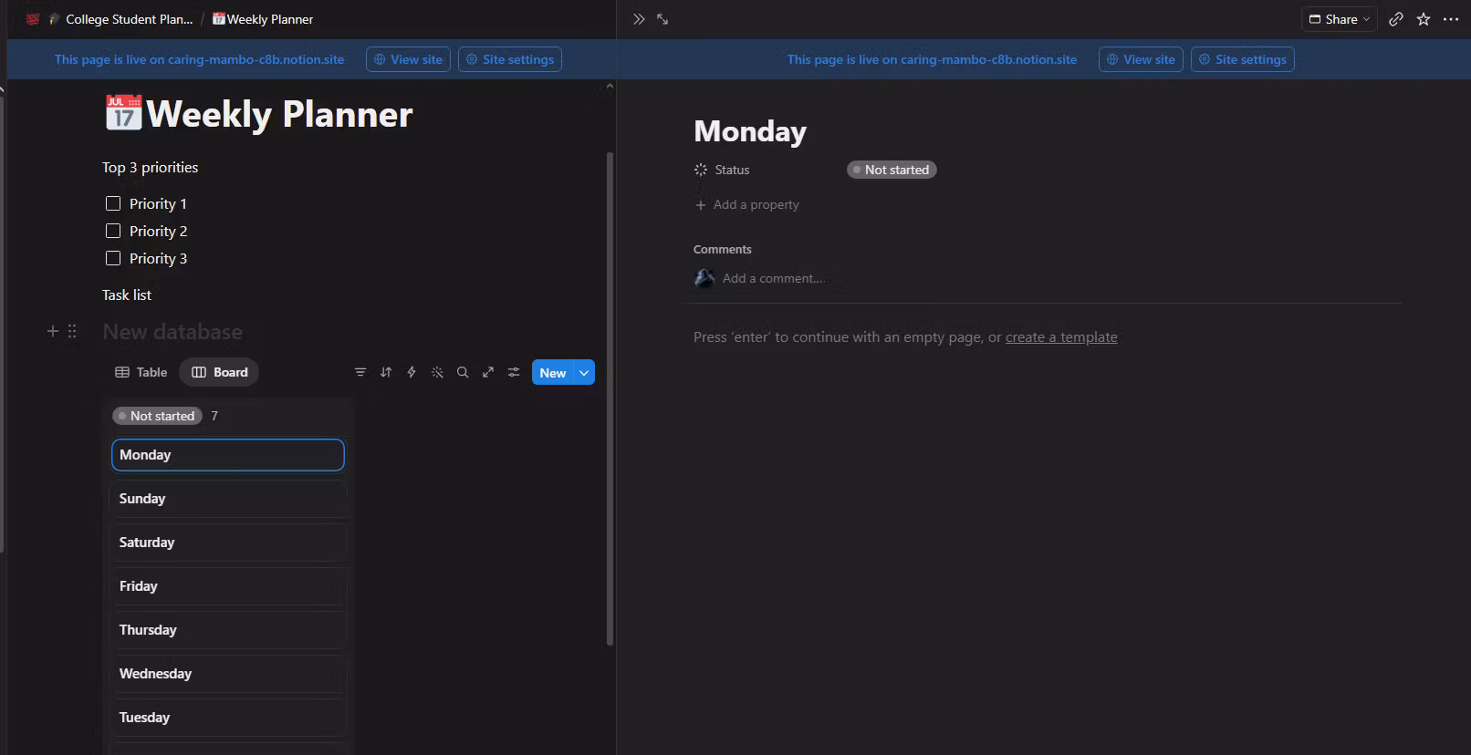Tick the Priority 3 checkbox
This screenshot has width=1471, height=755.
(113, 258)
